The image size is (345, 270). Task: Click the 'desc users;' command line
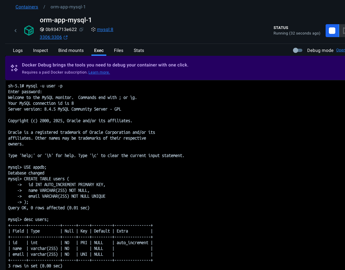28,219
